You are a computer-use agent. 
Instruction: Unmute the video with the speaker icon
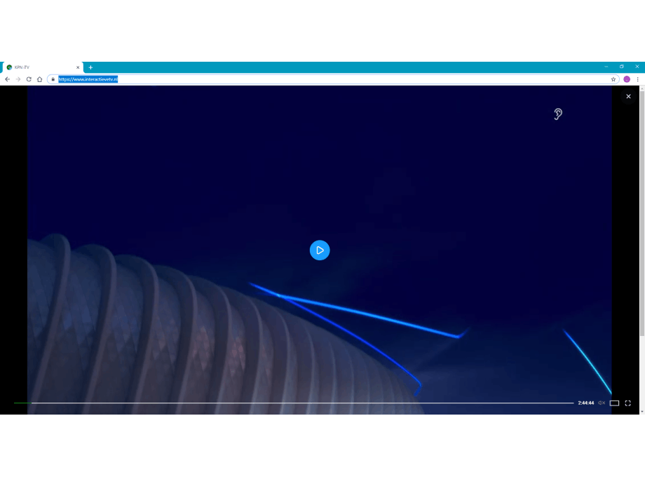coord(602,403)
